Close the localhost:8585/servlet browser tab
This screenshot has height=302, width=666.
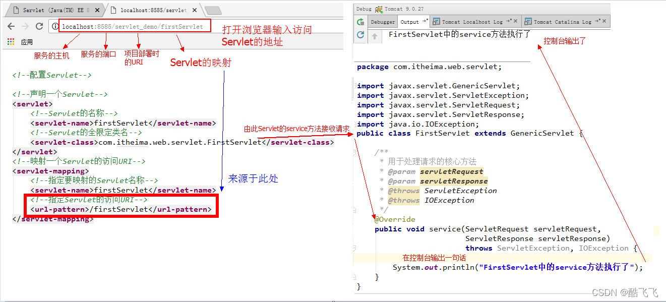[x=195, y=10]
